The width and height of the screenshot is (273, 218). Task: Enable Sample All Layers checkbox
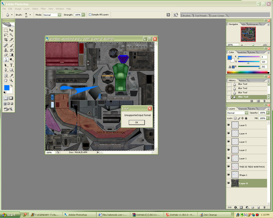pyautogui.click(x=90, y=14)
